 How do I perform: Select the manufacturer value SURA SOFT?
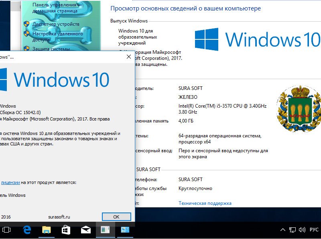pos(190,88)
